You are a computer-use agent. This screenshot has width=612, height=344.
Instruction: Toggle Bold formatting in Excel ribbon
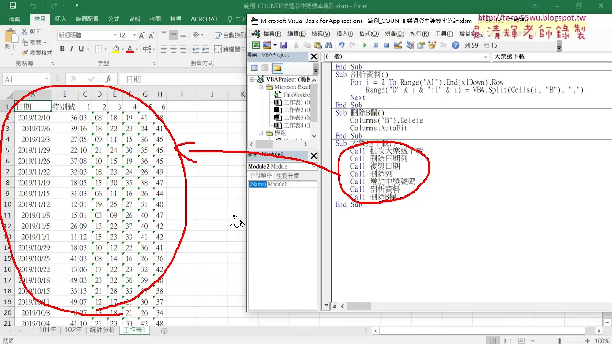tap(62, 49)
